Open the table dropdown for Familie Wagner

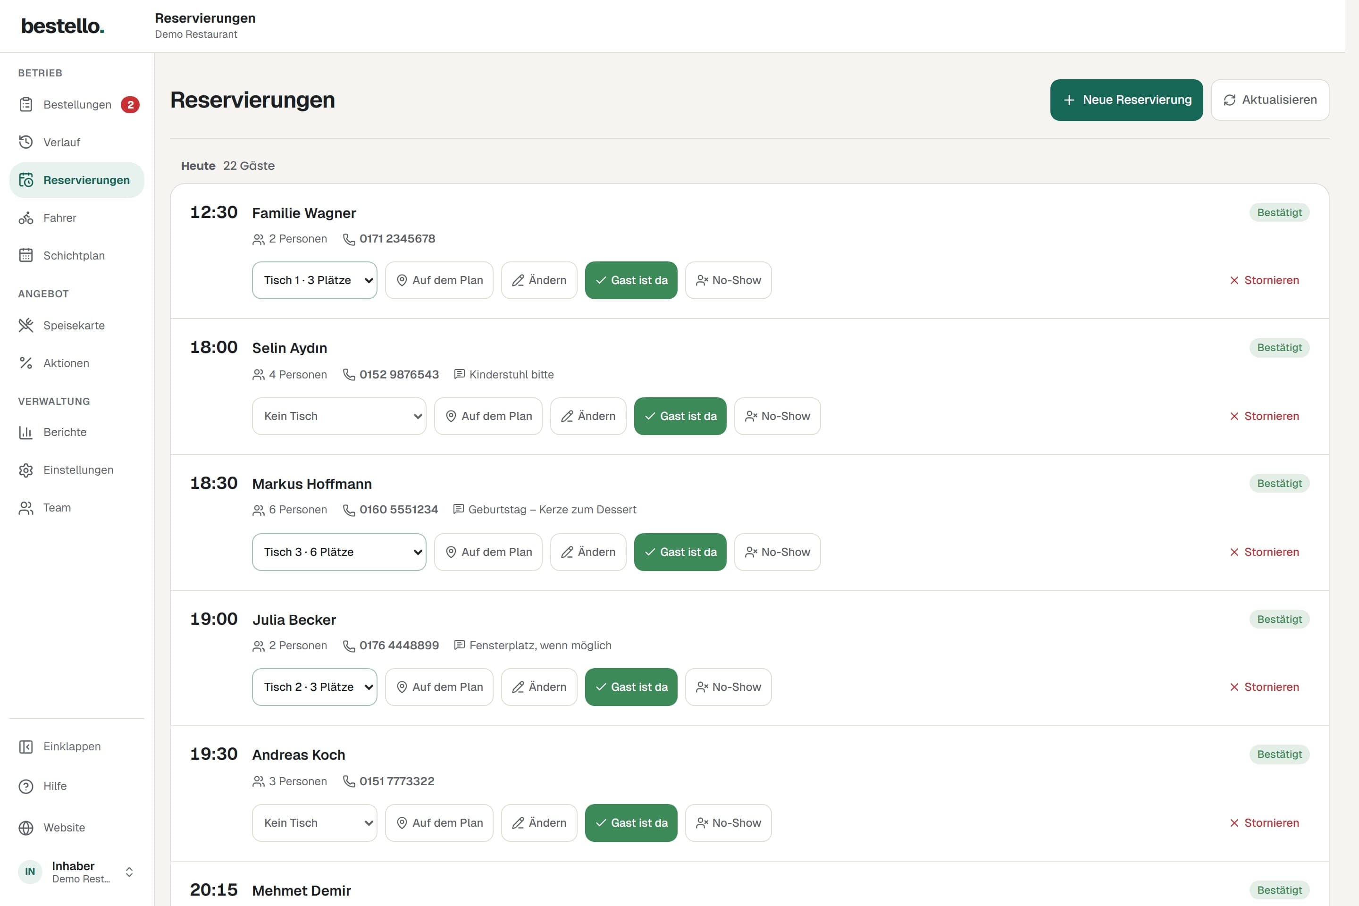[x=314, y=280]
